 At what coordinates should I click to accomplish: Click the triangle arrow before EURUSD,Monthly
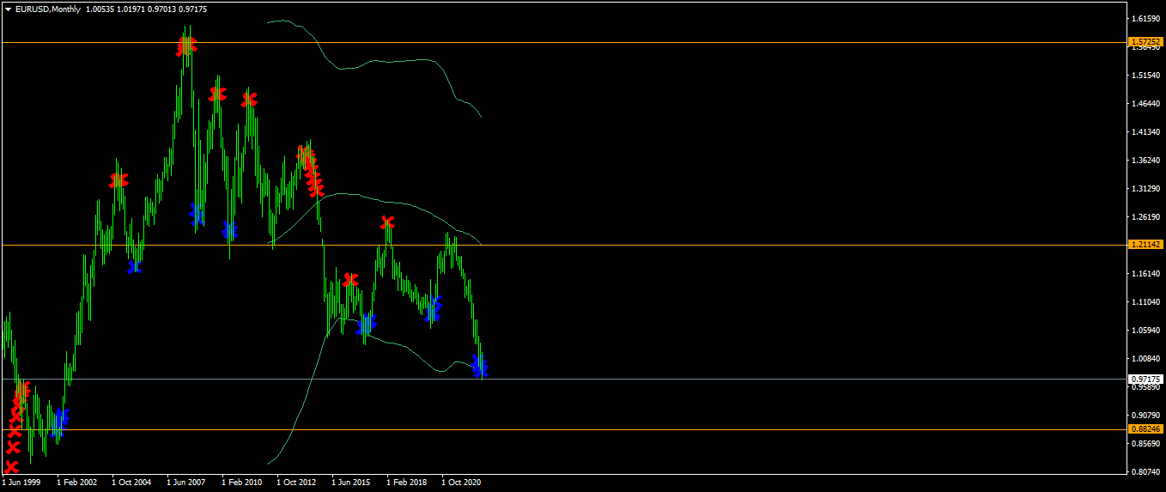(9, 9)
